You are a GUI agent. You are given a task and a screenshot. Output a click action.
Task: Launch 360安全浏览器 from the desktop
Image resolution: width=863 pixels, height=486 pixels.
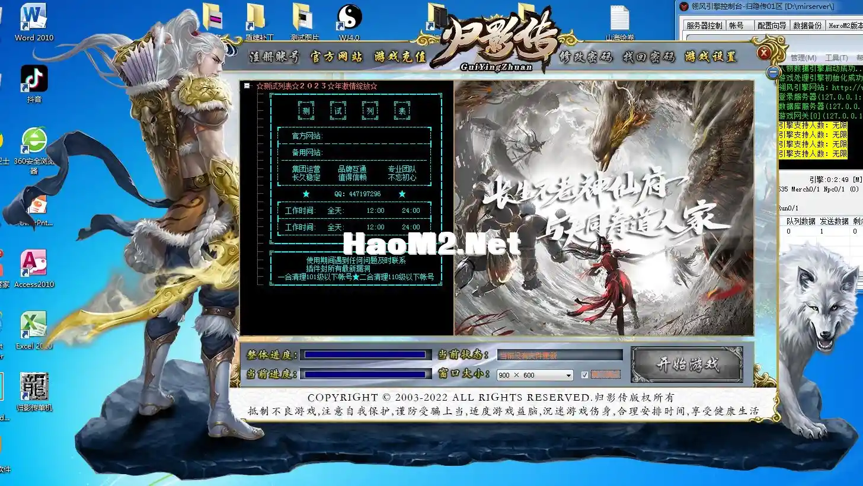pyautogui.click(x=34, y=150)
